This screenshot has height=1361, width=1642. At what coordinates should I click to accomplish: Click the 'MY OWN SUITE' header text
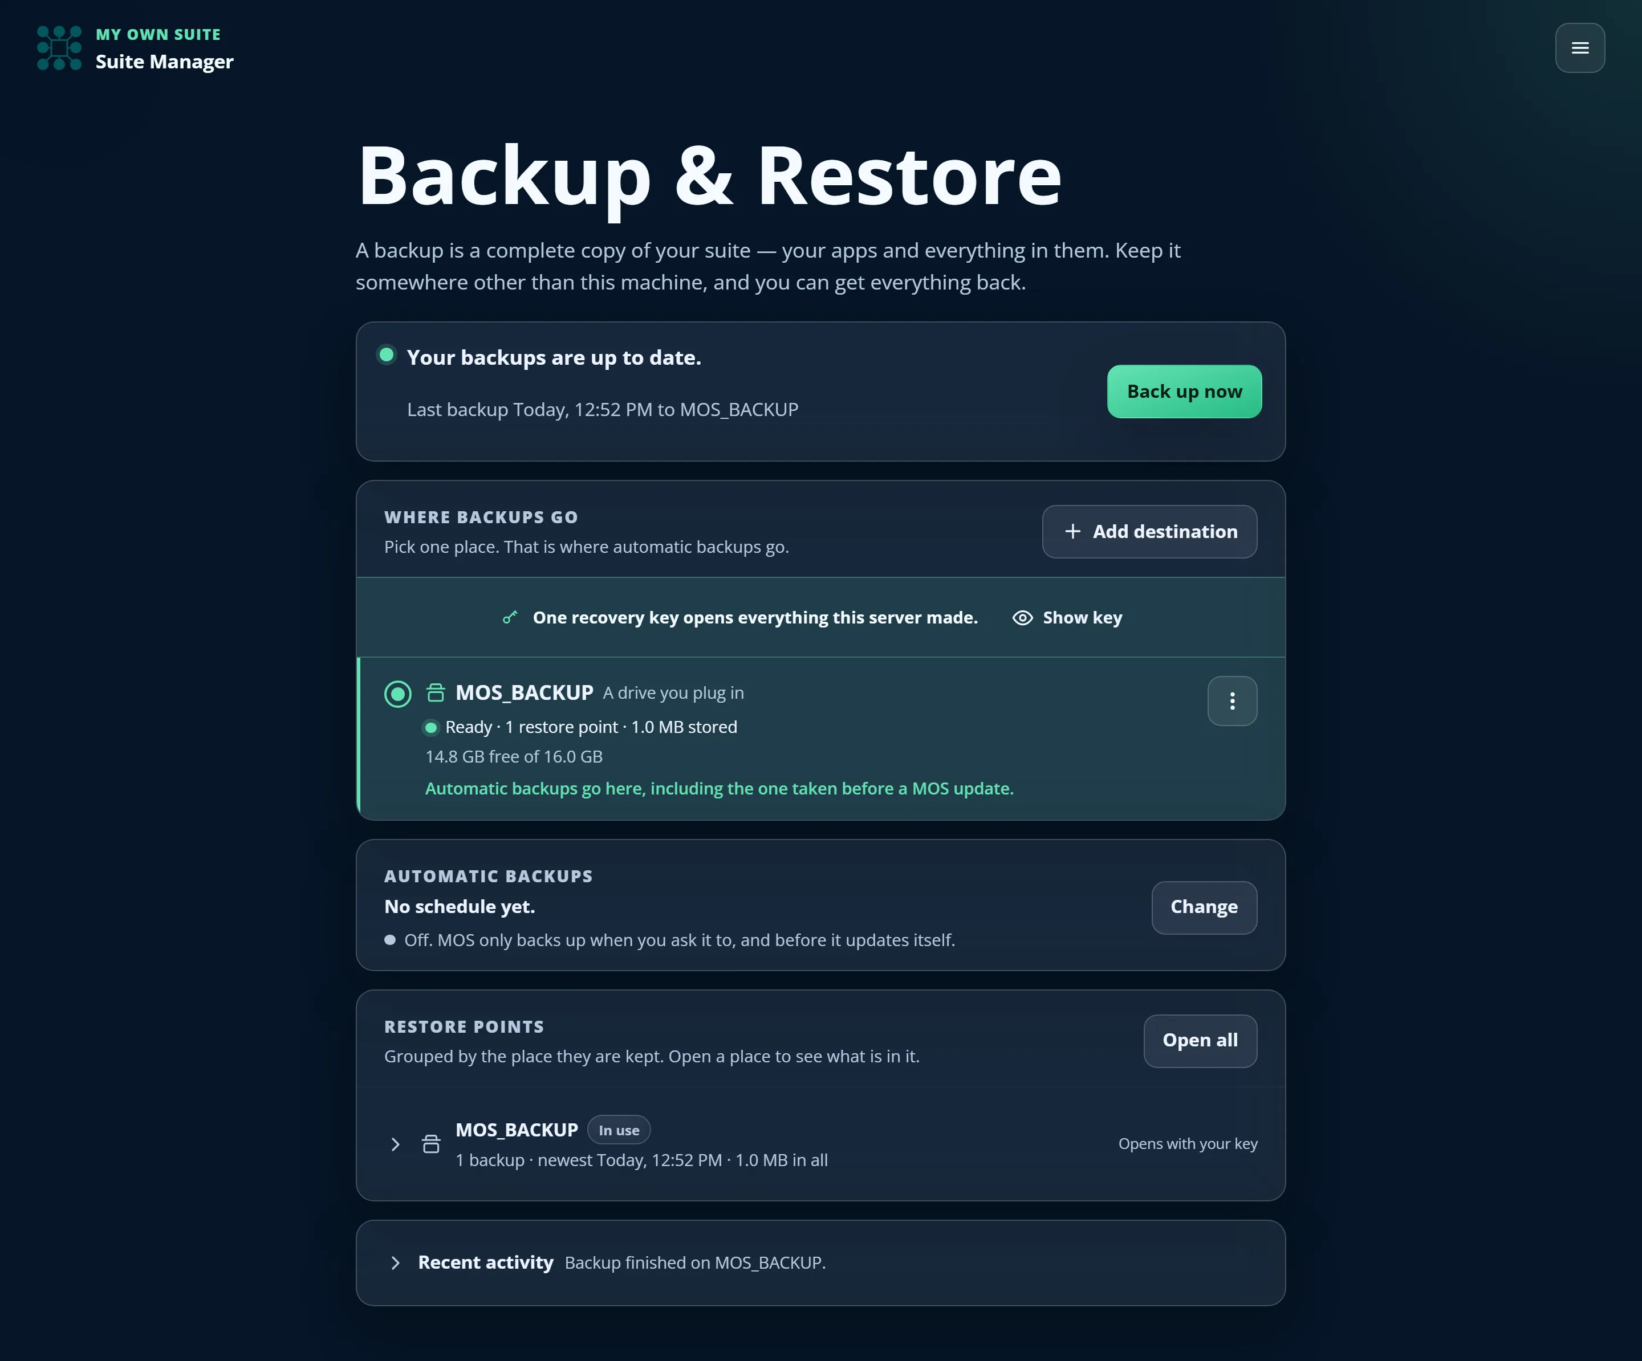click(158, 34)
